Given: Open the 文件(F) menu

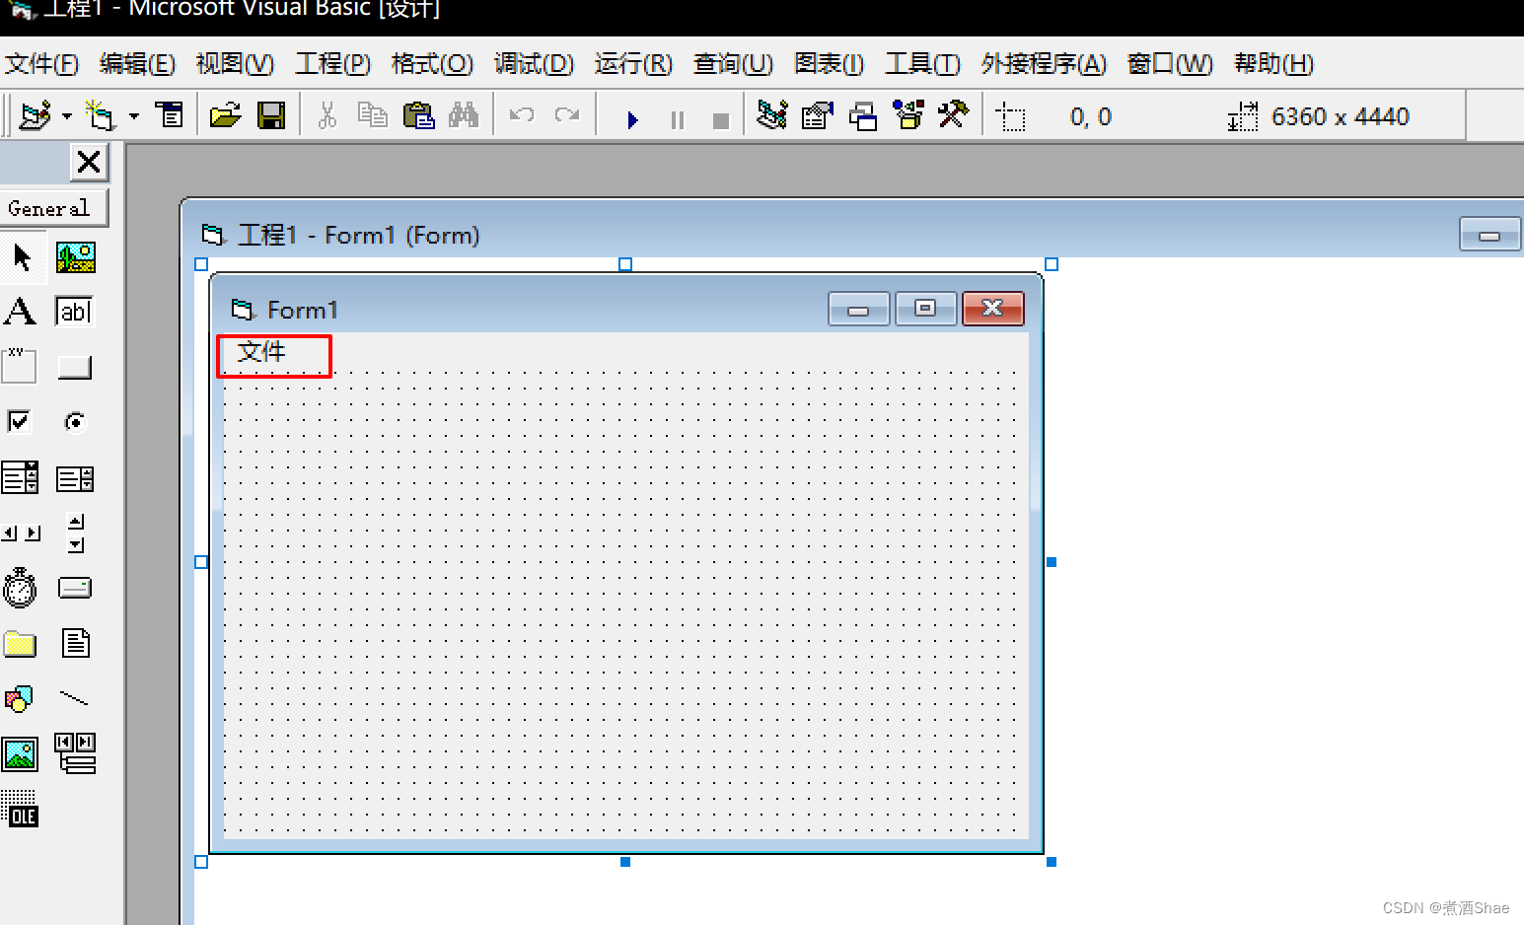Looking at the screenshot, I should point(41,64).
